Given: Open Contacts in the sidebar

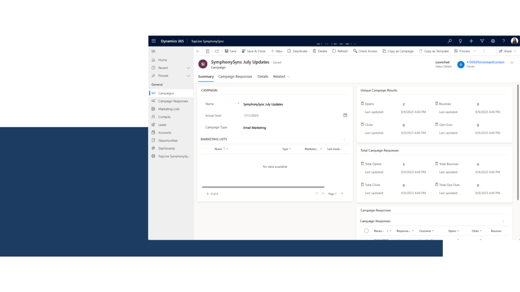Looking at the screenshot, I should tap(171, 117).
